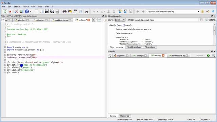This screenshot has height=122, width=217.
Task: Close the teste.py editor tab
Action: [88, 20]
